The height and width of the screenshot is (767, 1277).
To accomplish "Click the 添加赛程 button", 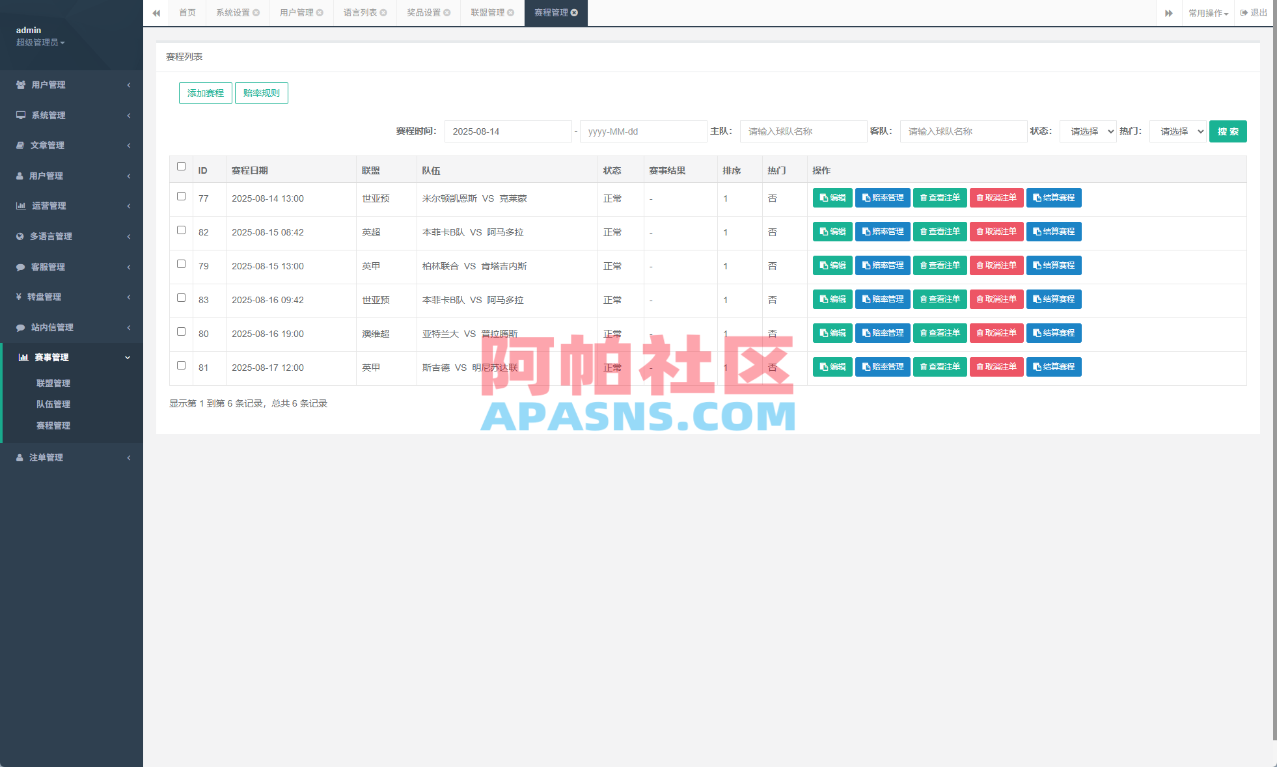I will tap(205, 92).
